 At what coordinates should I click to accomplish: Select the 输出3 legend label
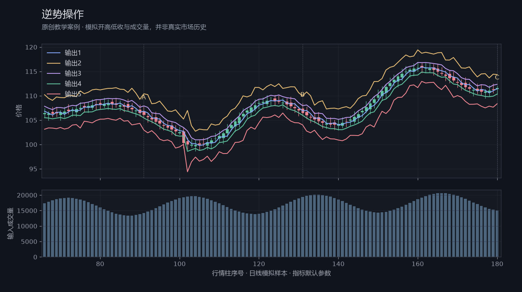tap(73, 73)
